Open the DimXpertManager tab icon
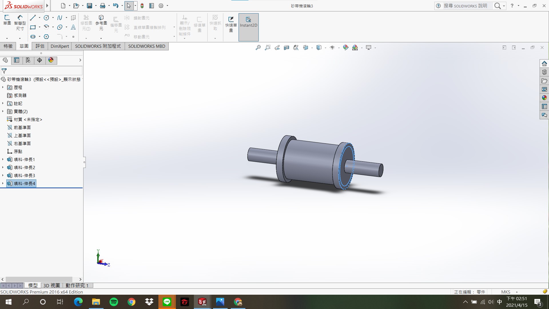This screenshot has width=549, height=309. pyautogui.click(x=39, y=60)
